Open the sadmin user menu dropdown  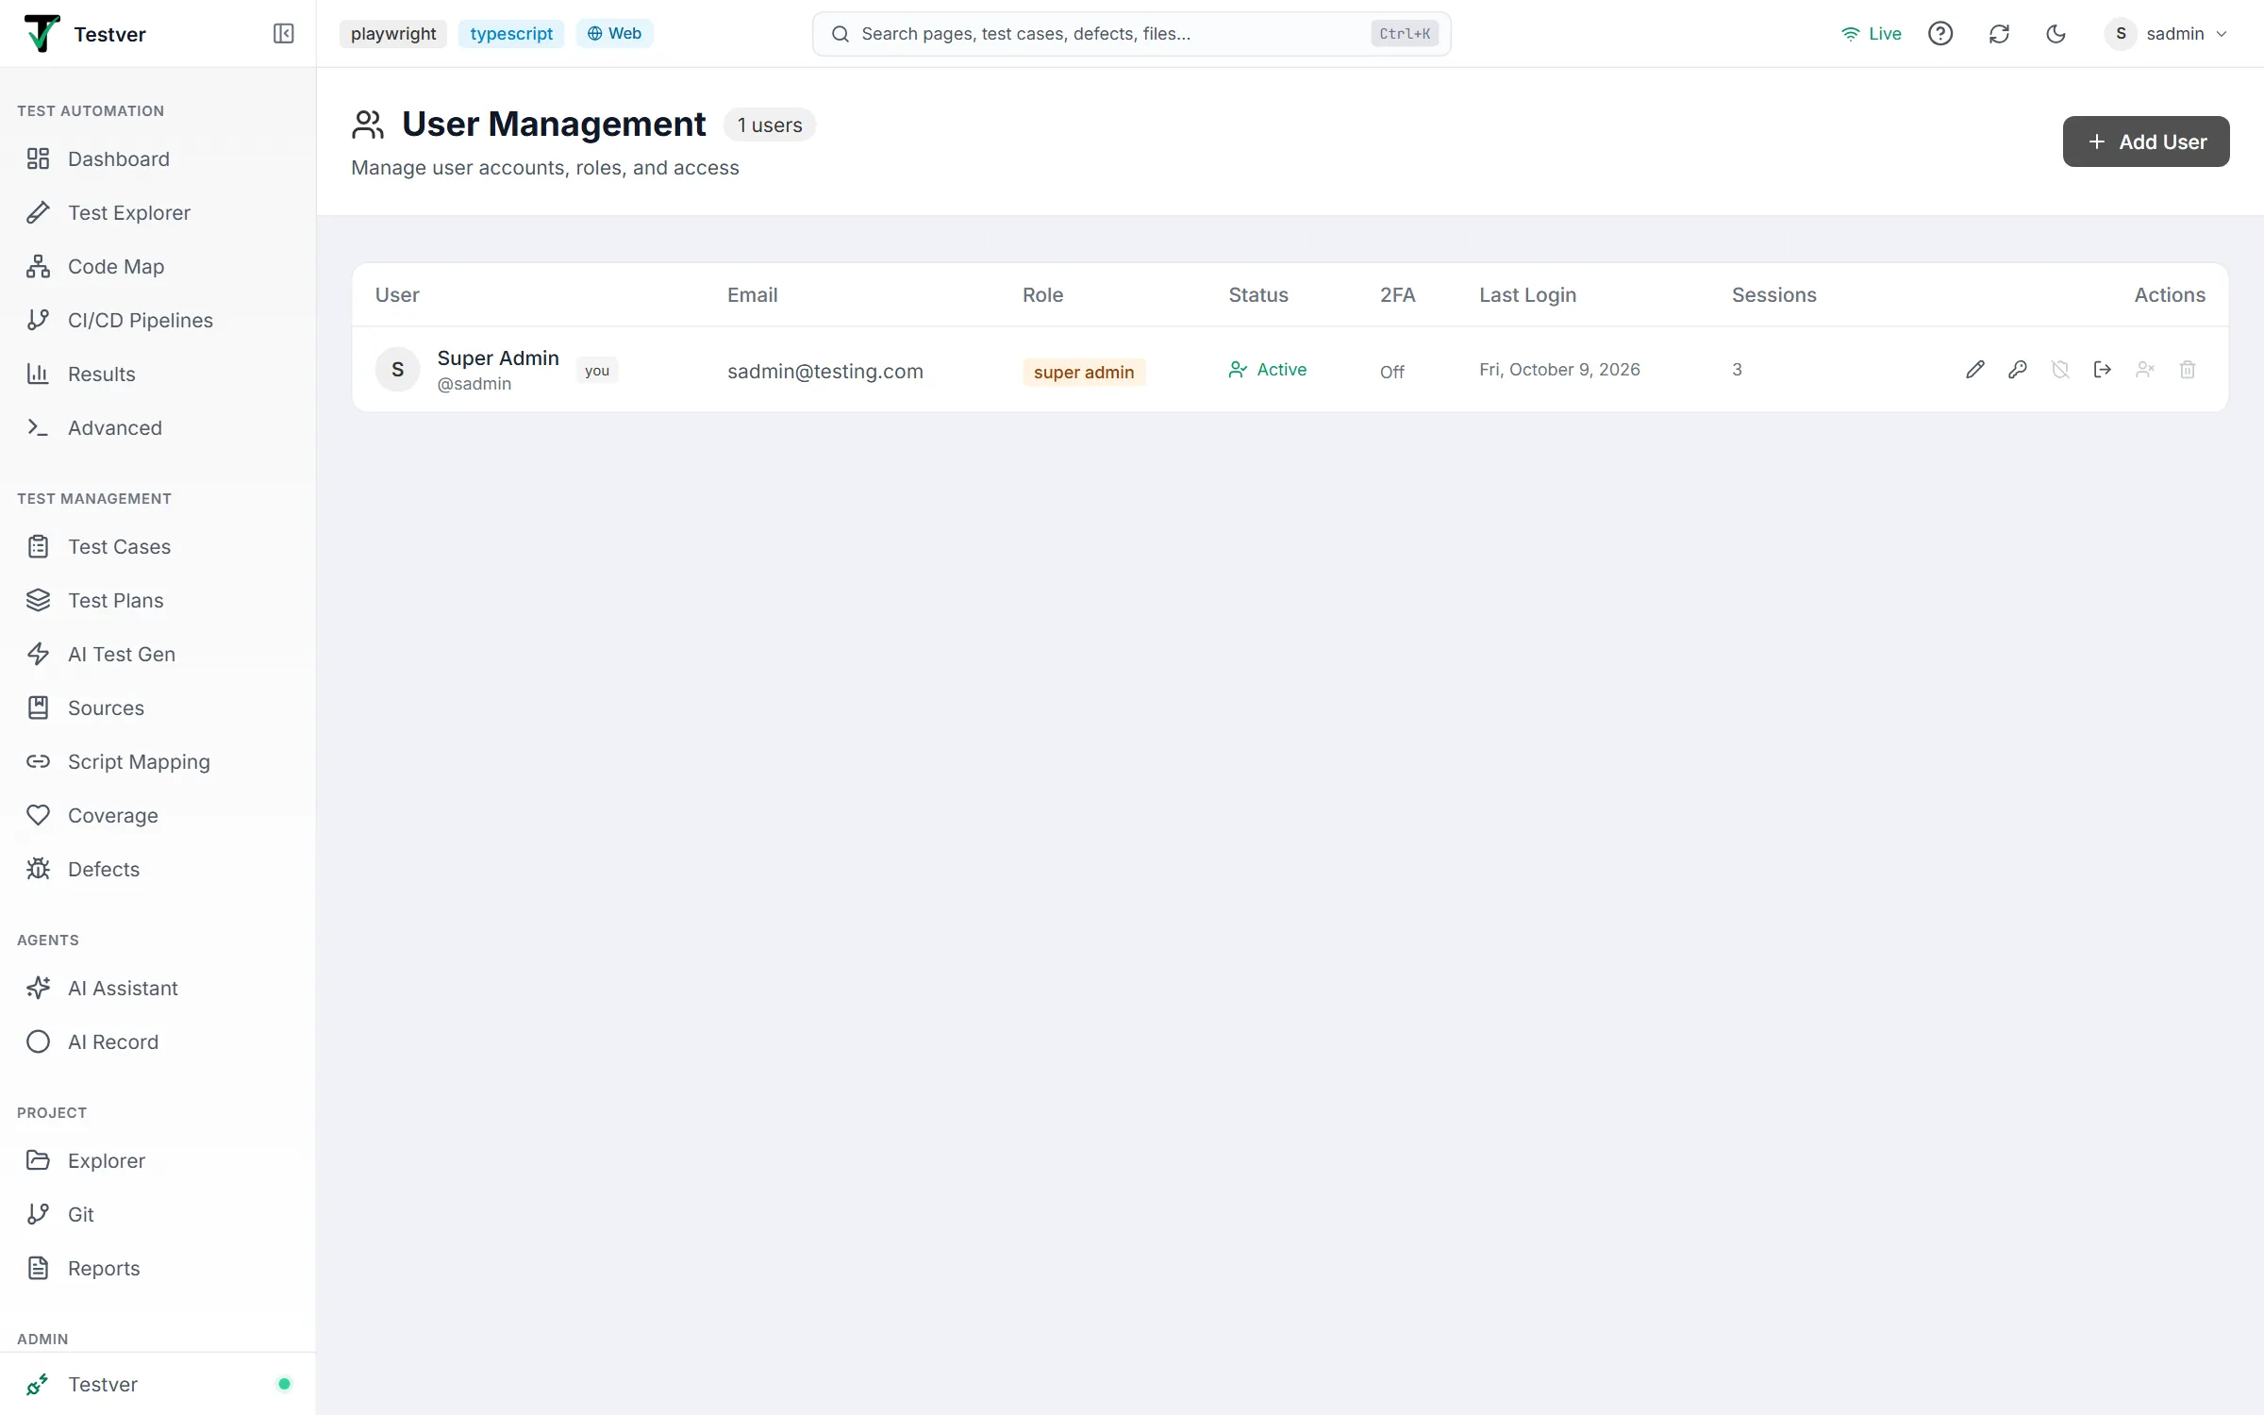click(x=2167, y=34)
